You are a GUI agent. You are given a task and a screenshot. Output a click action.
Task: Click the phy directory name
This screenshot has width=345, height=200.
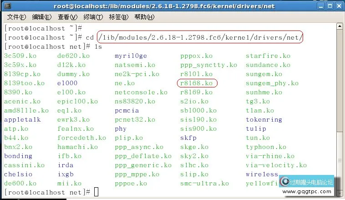pyautogui.click(x=121, y=129)
